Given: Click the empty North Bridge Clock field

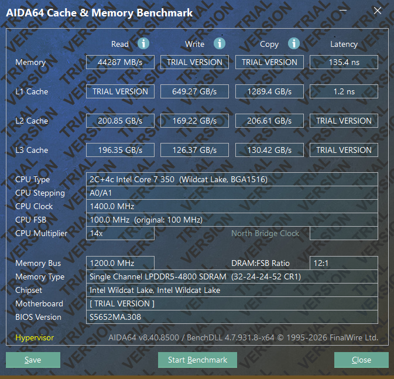Looking at the screenshot, I should [x=344, y=233].
